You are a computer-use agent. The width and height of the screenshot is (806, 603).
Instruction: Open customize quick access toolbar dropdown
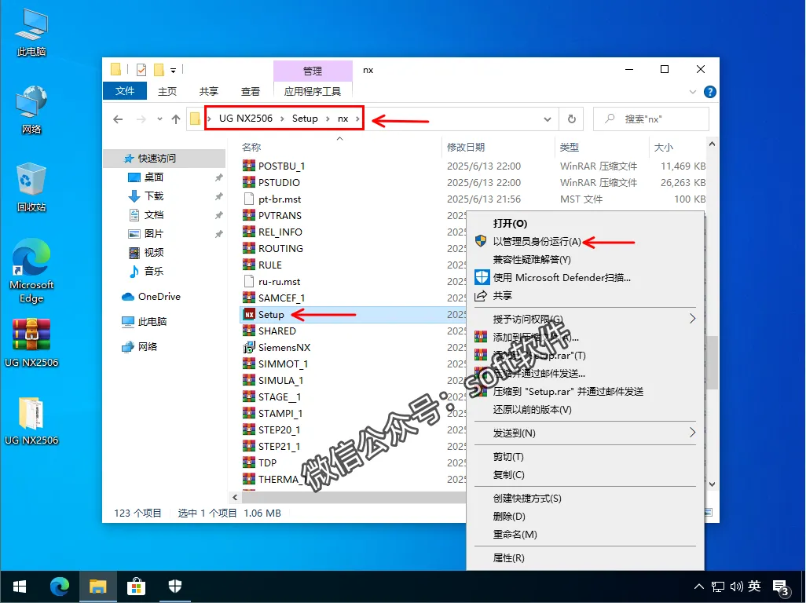[174, 70]
